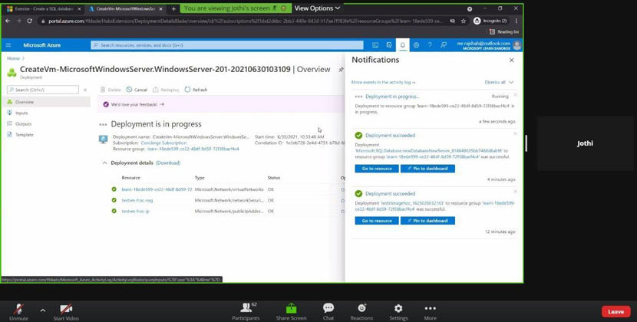Select the CreateVm-MicrosoftWindowsServer browser tab

point(125,8)
